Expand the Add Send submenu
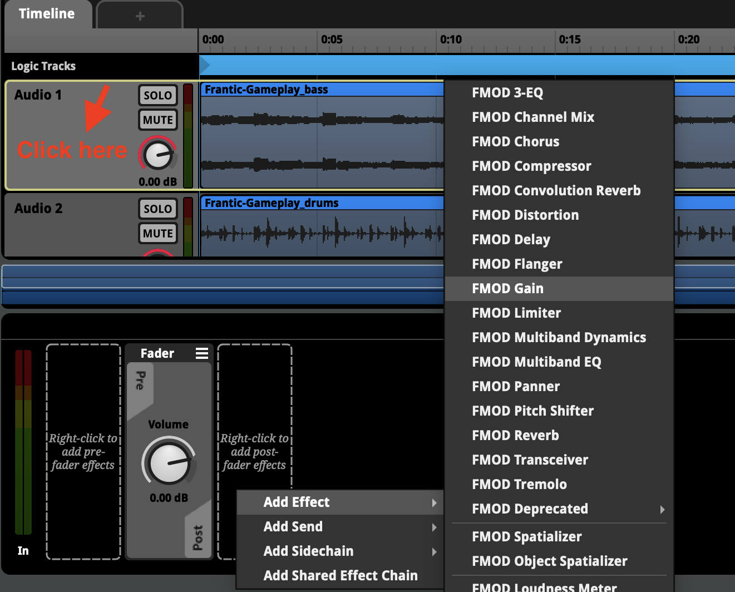735x592 pixels. coord(339,526)
